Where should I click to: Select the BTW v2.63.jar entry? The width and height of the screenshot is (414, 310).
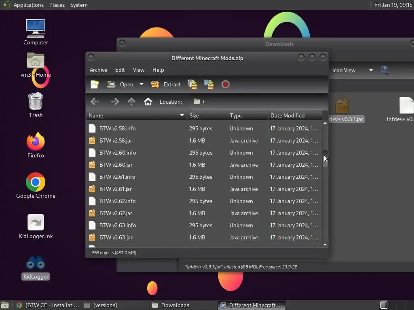(204, 237)
